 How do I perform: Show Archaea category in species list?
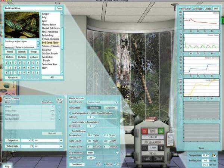[34, 57]
